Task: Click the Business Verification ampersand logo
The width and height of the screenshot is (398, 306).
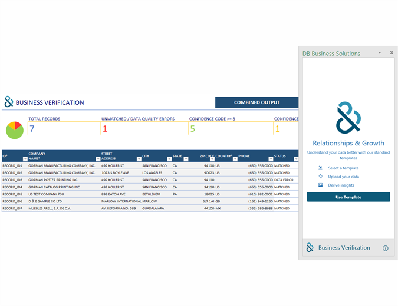Action: [x=9, y=102]
